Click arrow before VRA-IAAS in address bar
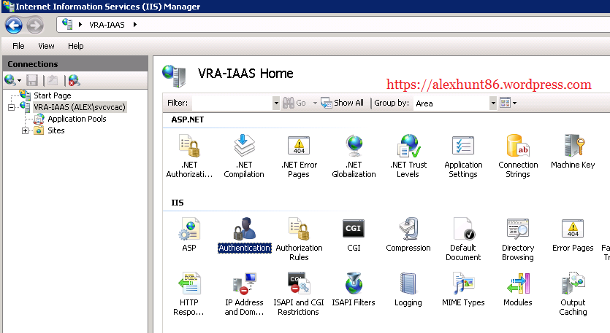This screenshot has width=610, height=333. click(80, 25)
